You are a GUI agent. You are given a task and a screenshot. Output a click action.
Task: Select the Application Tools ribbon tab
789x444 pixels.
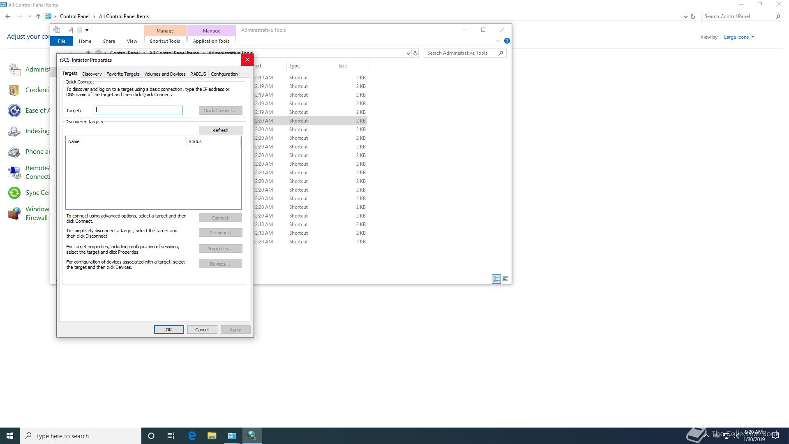coord(211,41)
